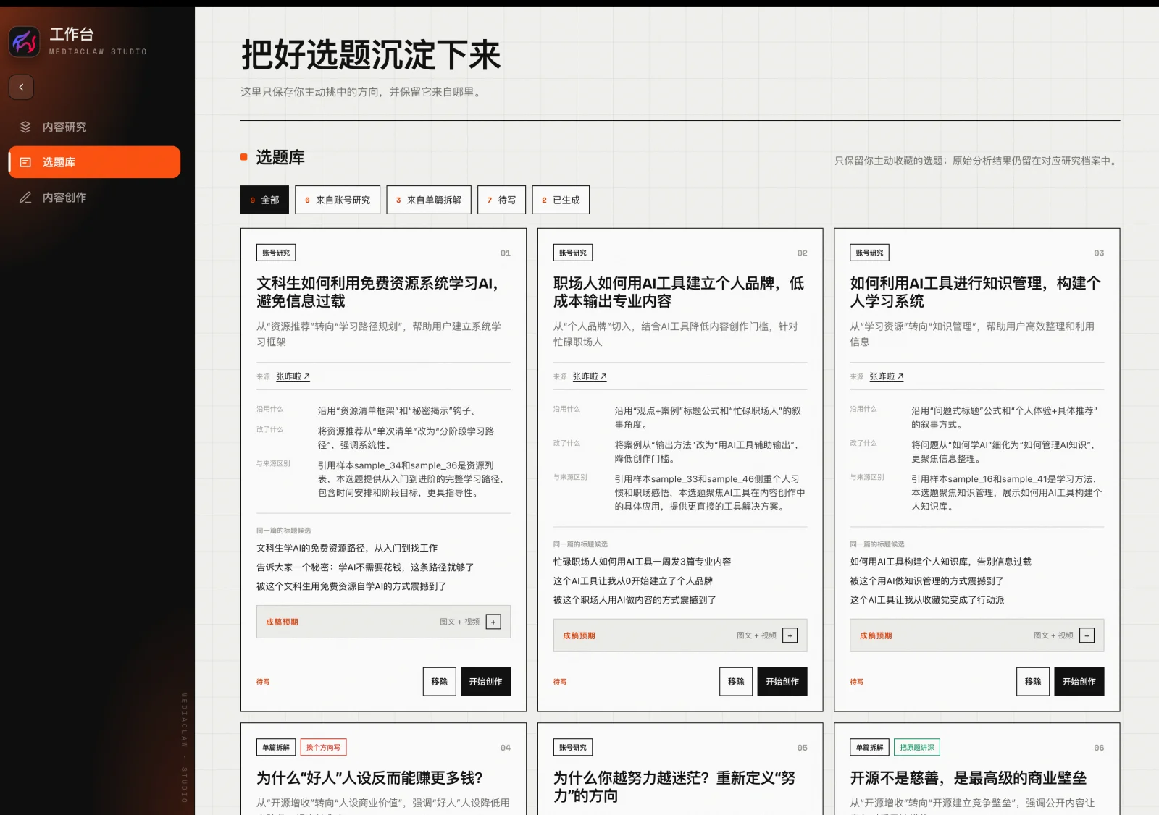The image size is (1159, 815).
Task: Click title 为什么"好人"人设反而能赚更多钱?
Action: [369, 778]
